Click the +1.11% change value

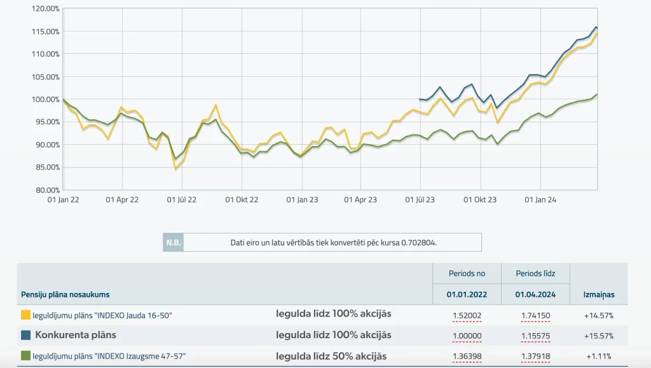pyautogui.click(x=599, y=356)
